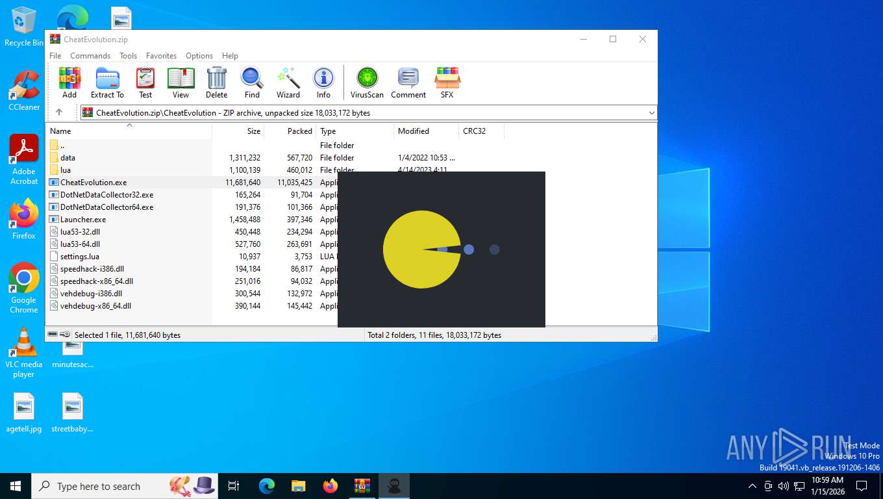883x499 pixels.
Task: Sort by CRC32 column header
Action: point(481,131)
